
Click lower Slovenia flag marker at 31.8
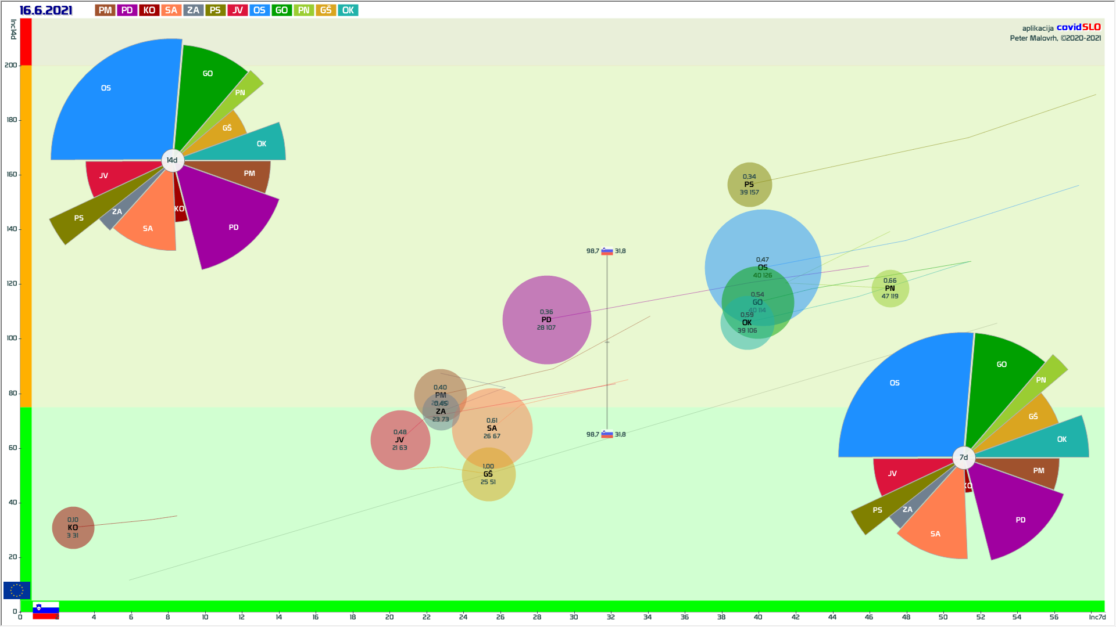[x=607, y=434]
